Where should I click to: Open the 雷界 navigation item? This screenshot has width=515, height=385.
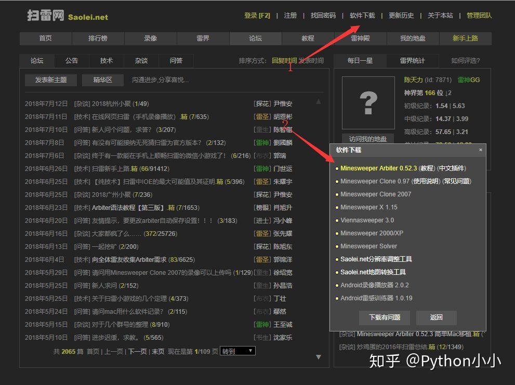(203, 38)
